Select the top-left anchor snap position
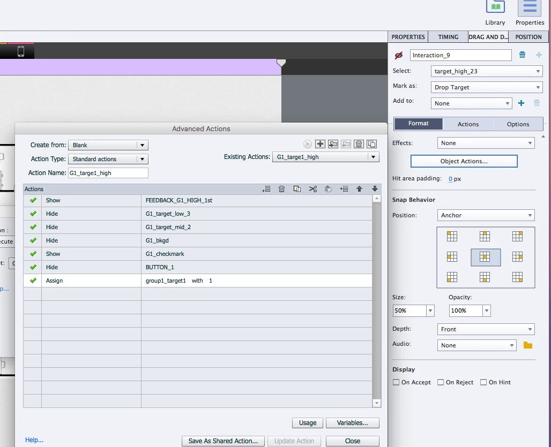551x447 pixels. click(x=452, y=236)
